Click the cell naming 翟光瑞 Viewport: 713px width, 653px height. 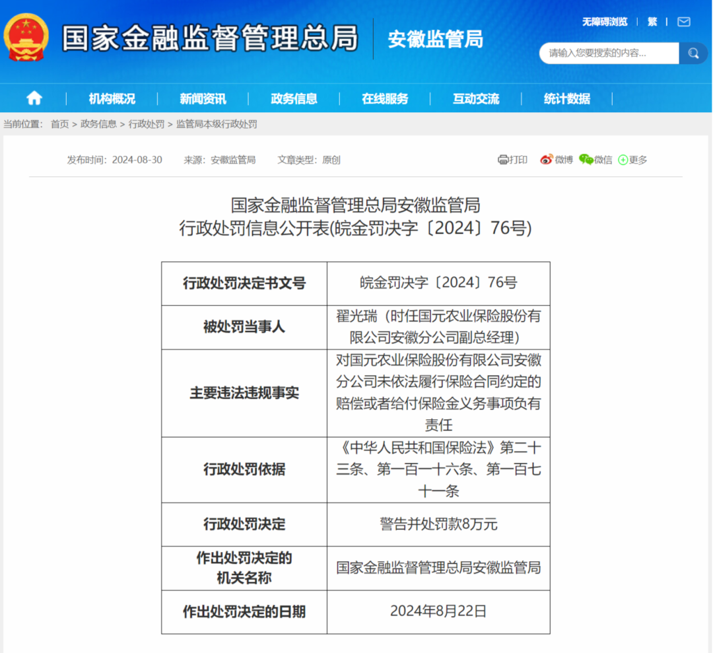click(439, 326)
